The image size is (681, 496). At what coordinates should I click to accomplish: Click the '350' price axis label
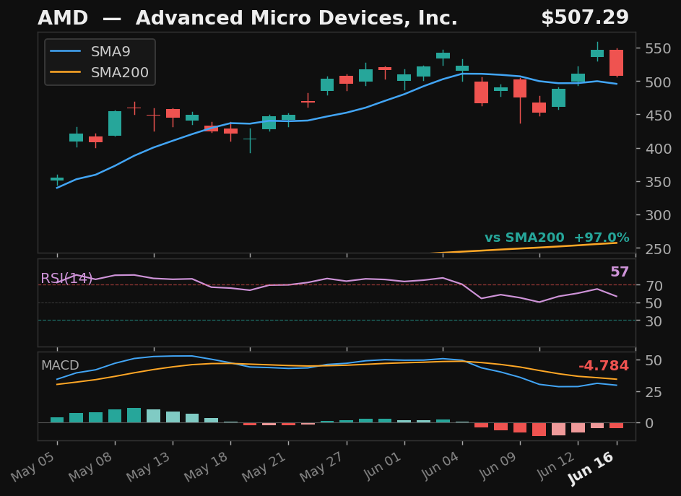(x=658, y=182)
